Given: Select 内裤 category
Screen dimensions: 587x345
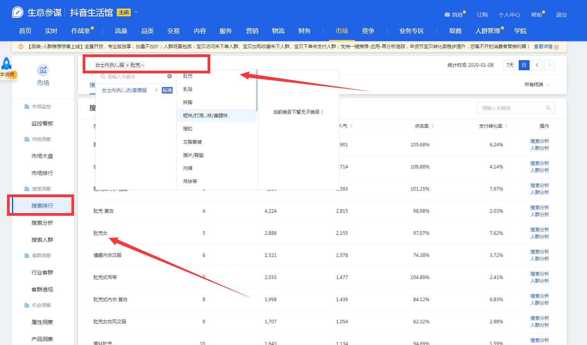Looking at the screenshot, I should coord(188,168).
